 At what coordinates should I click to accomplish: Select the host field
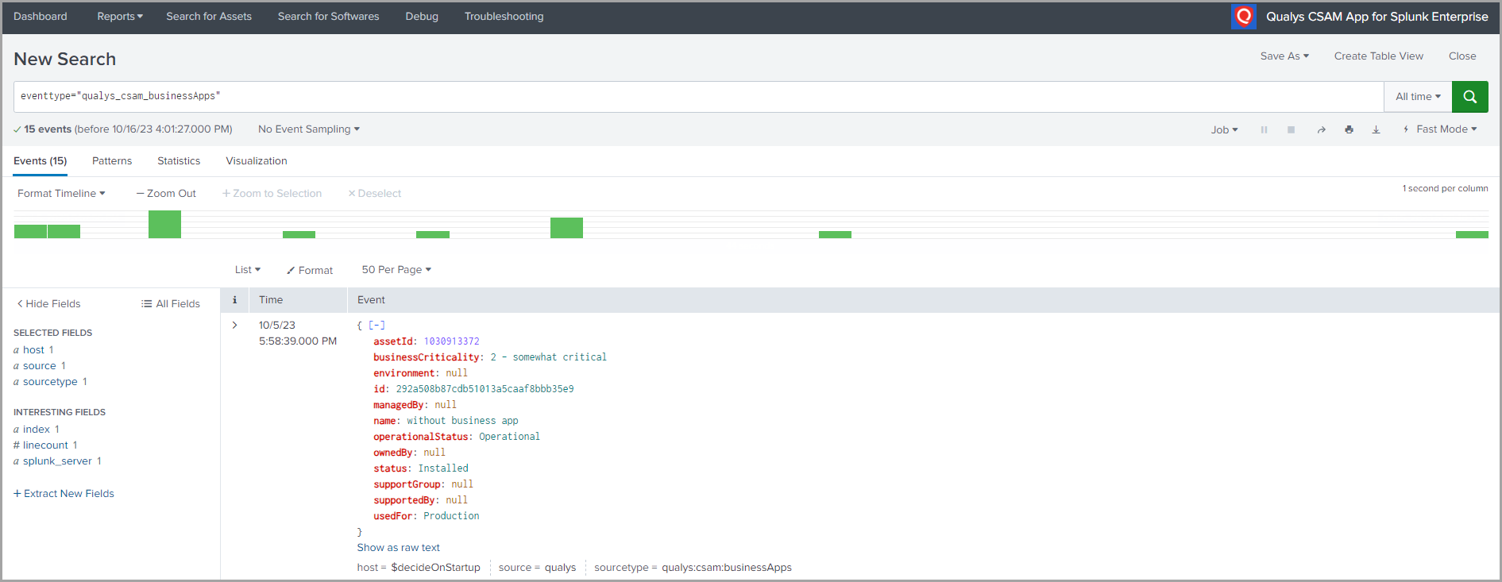tap(33, 349)
